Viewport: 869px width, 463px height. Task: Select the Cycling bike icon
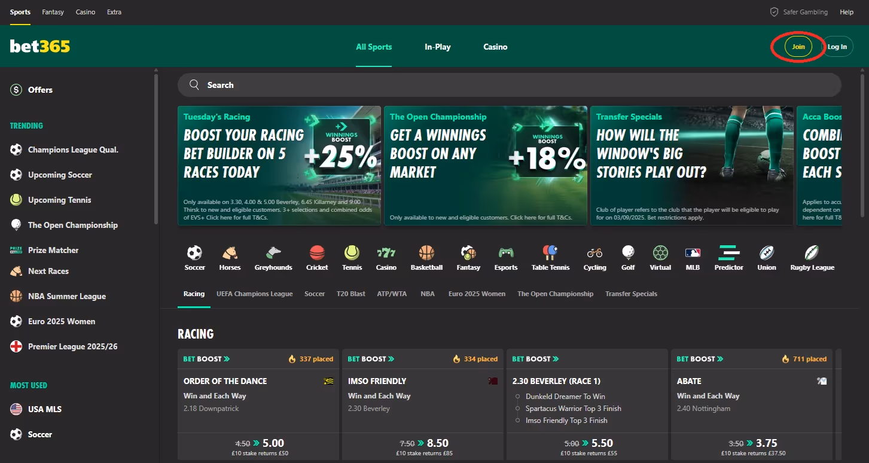(x=594, y=252)
